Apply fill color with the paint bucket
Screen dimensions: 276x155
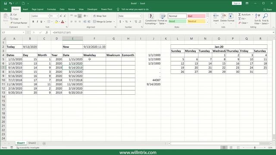point(56,22)
